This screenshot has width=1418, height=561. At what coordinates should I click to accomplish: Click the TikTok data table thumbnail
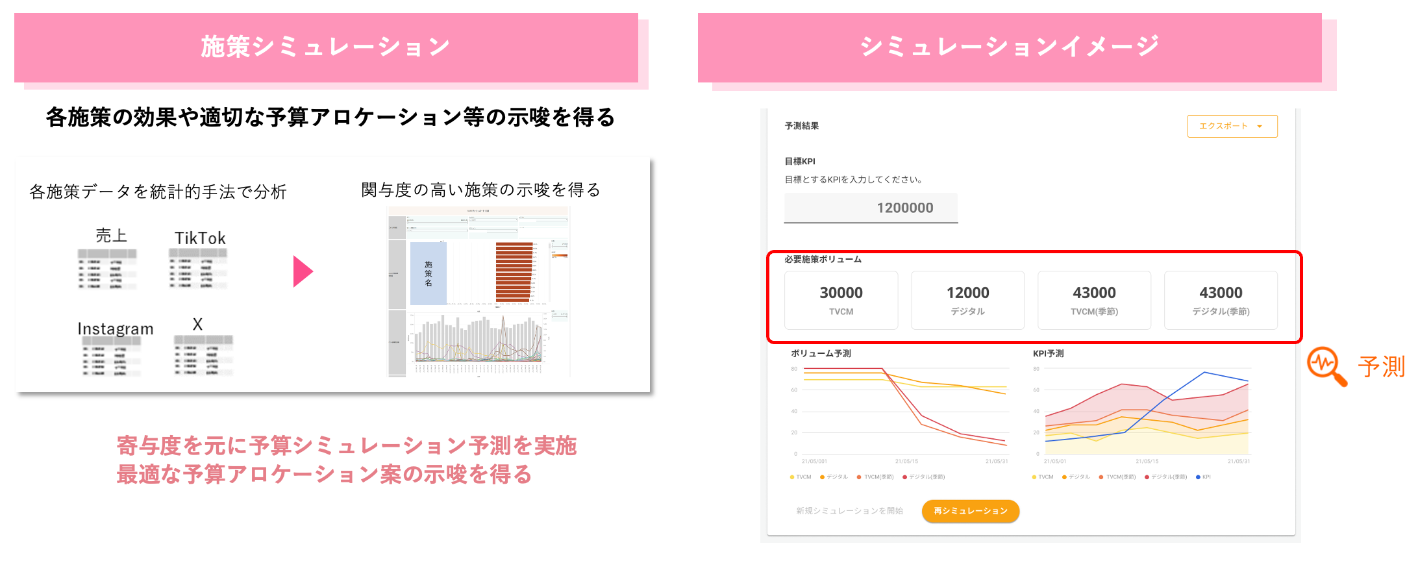199,268
